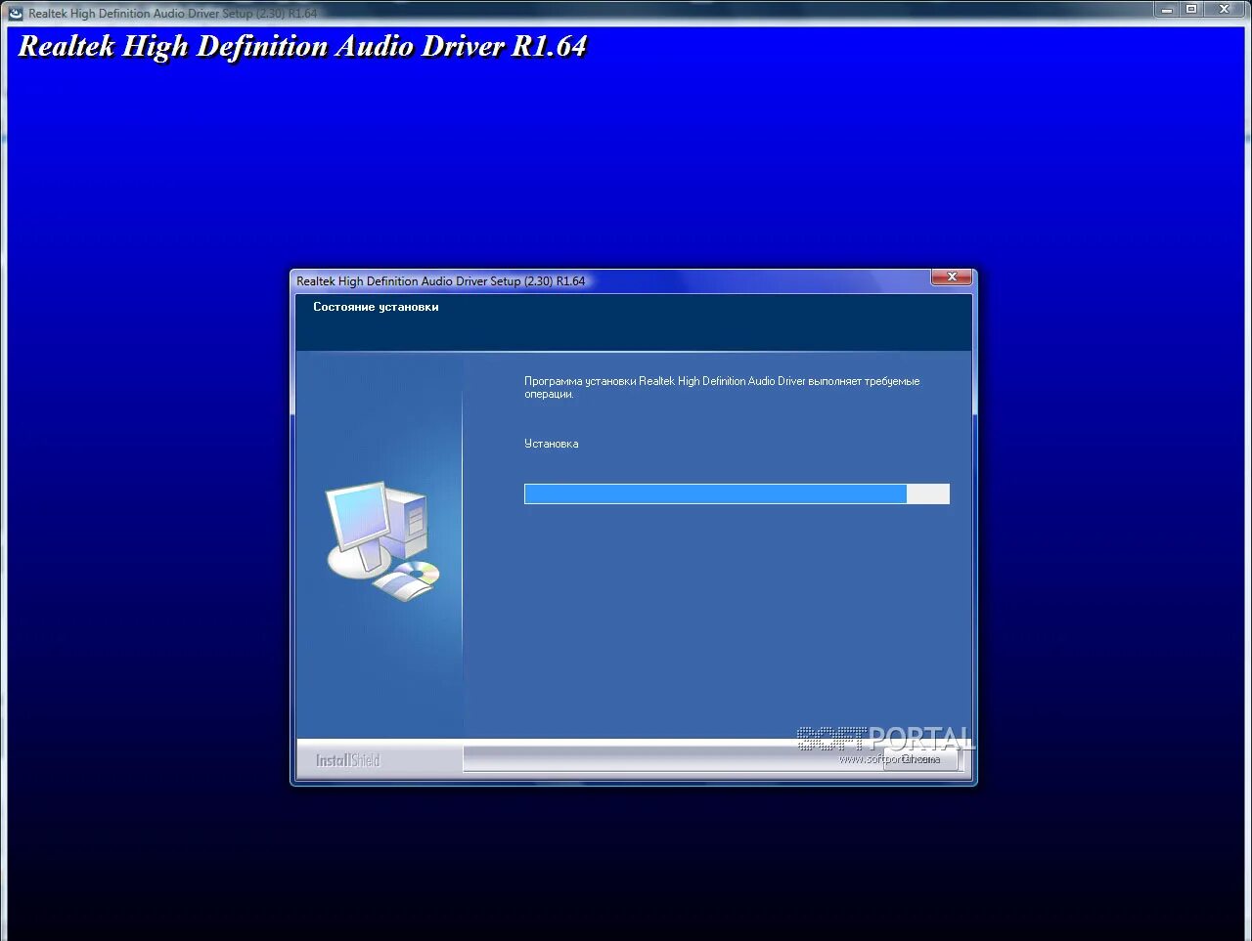Click the installation progress bar

tap(737, 493)
